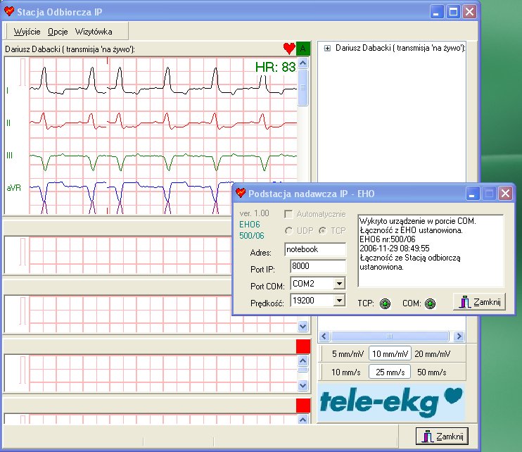Maximize the Stacja Odbiorcza IP window
This screenshot has height=452, width=522.
point(453,12)
